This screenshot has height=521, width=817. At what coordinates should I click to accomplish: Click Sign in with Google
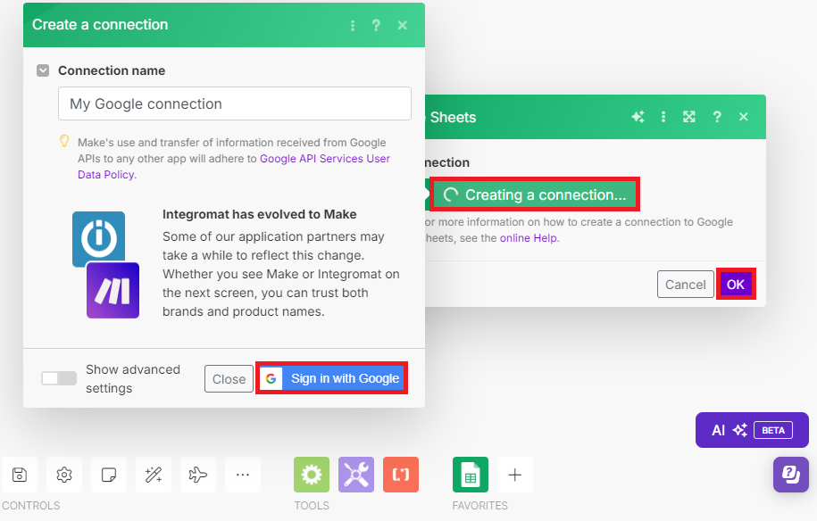pyautogui.click(x=332, y=378)
